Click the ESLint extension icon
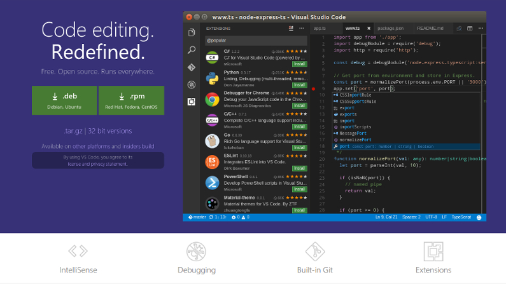 click(212, 161)
